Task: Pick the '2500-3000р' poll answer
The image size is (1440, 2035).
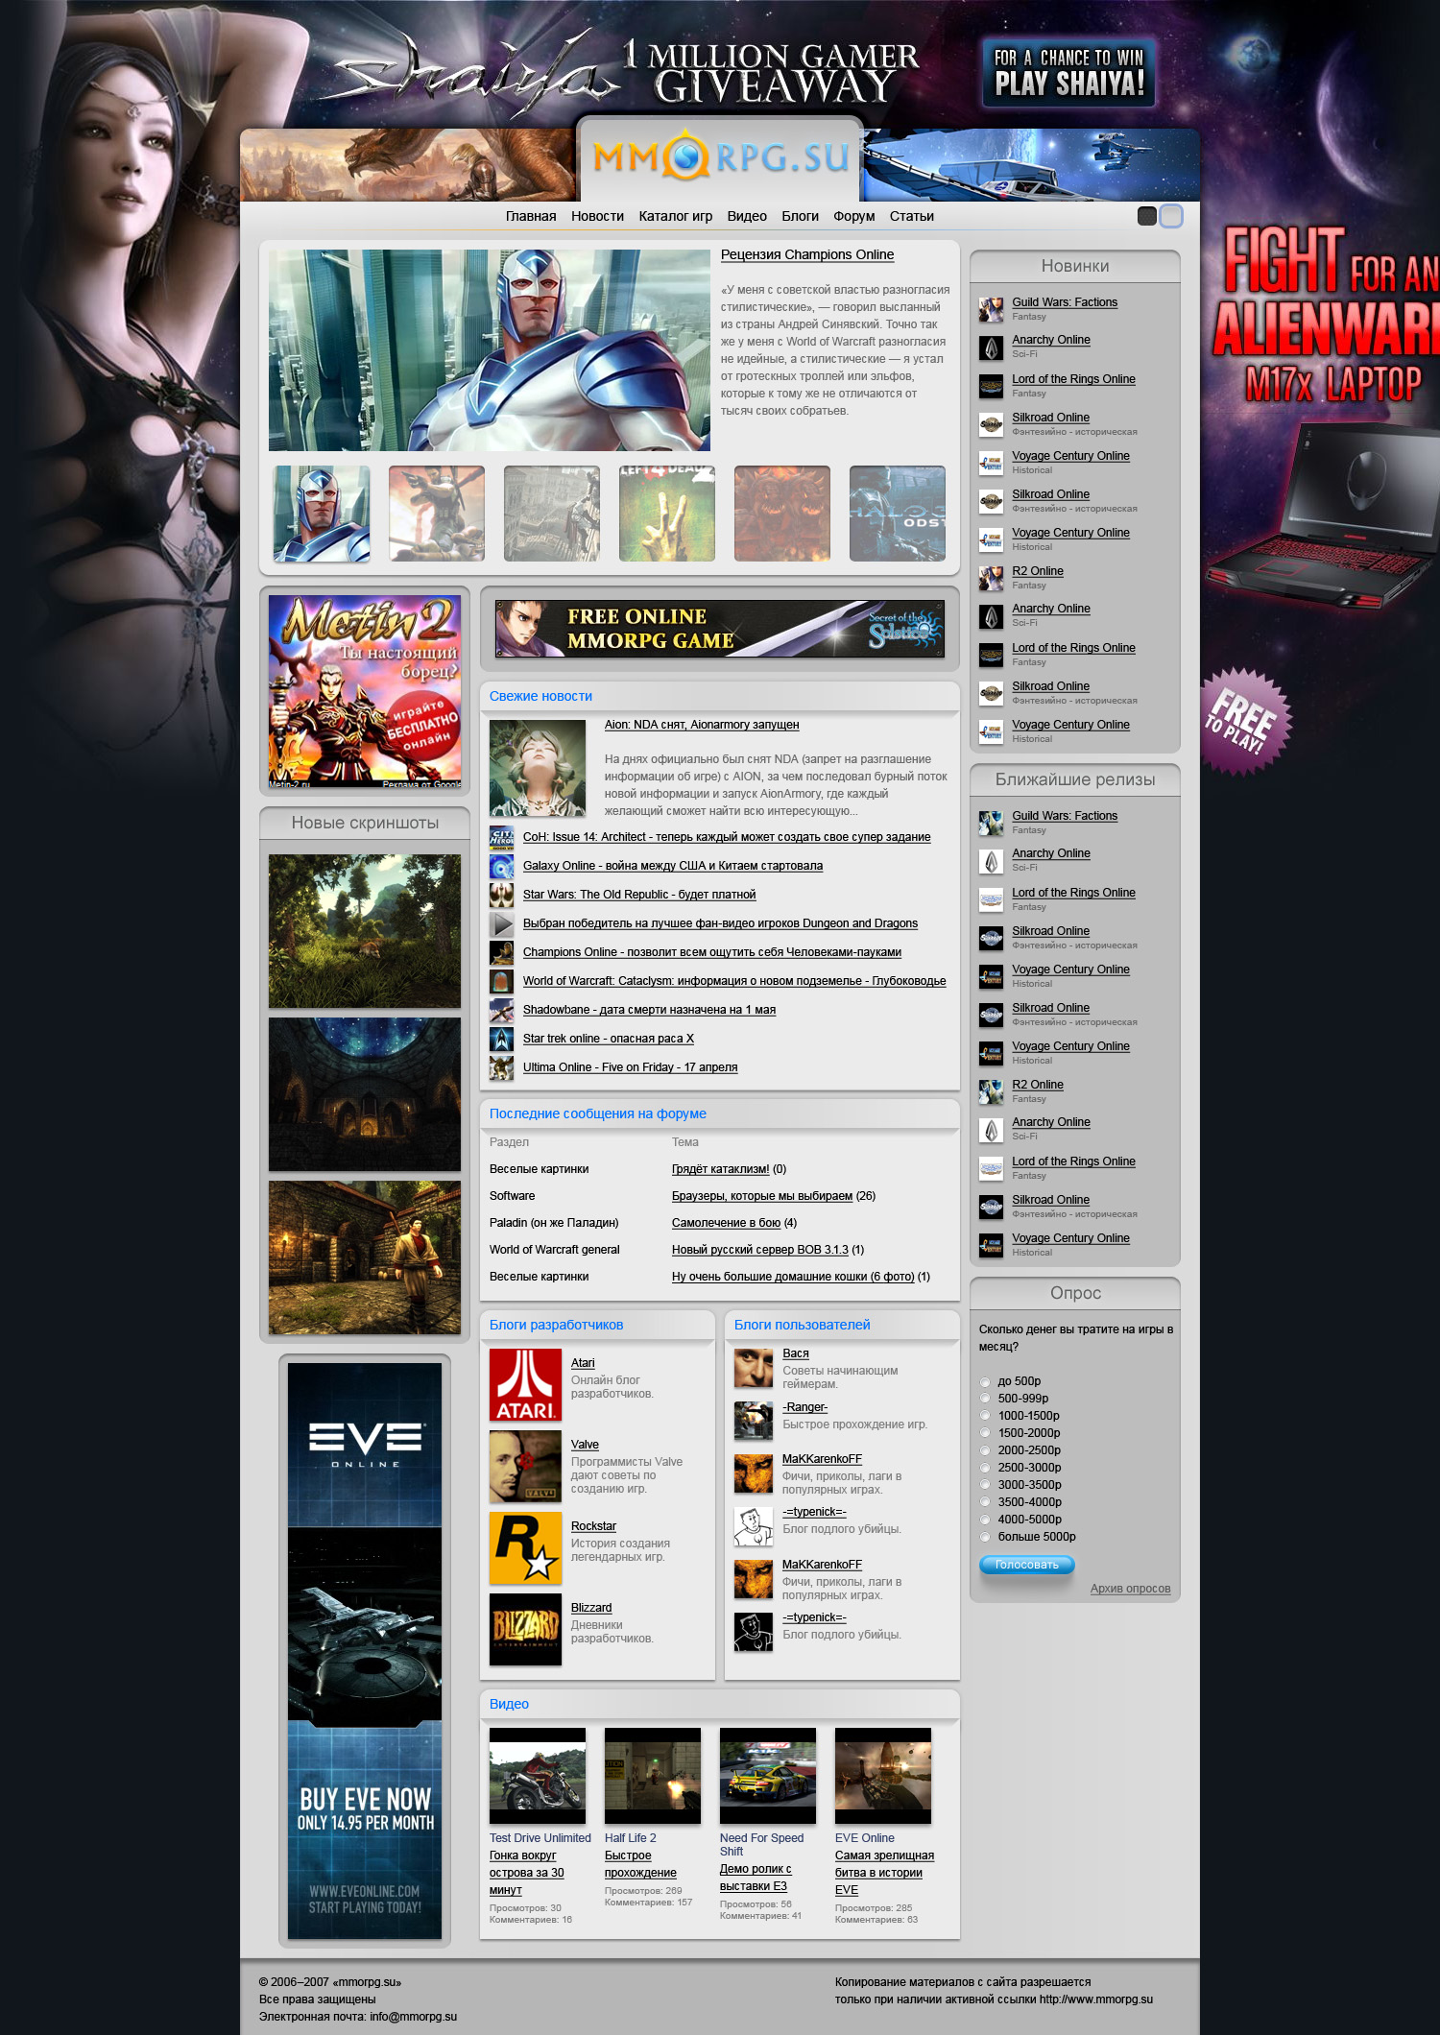Action: click(x=985, y=1469)
